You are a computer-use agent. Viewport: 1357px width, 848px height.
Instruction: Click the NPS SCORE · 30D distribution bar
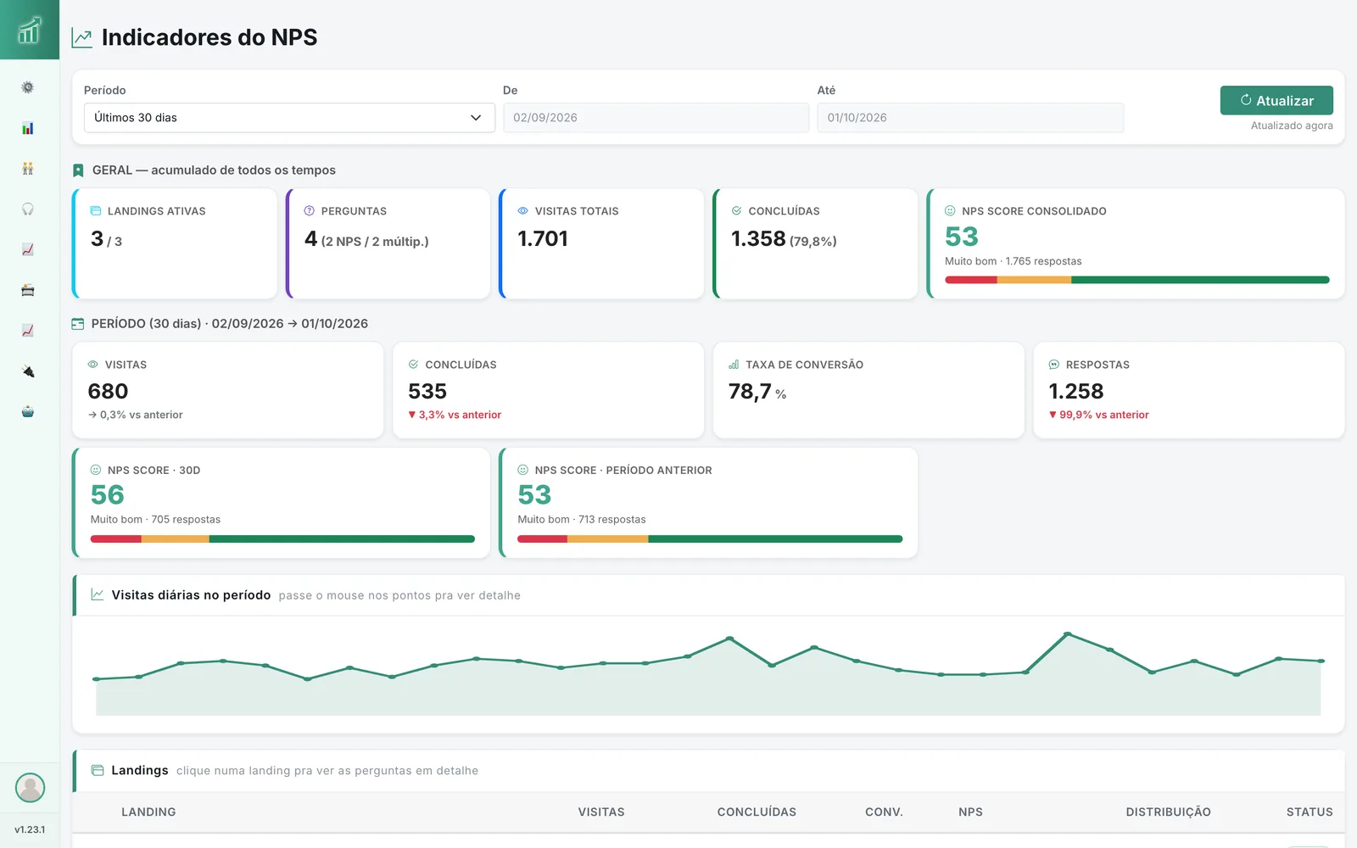click(x=282, y=538)
